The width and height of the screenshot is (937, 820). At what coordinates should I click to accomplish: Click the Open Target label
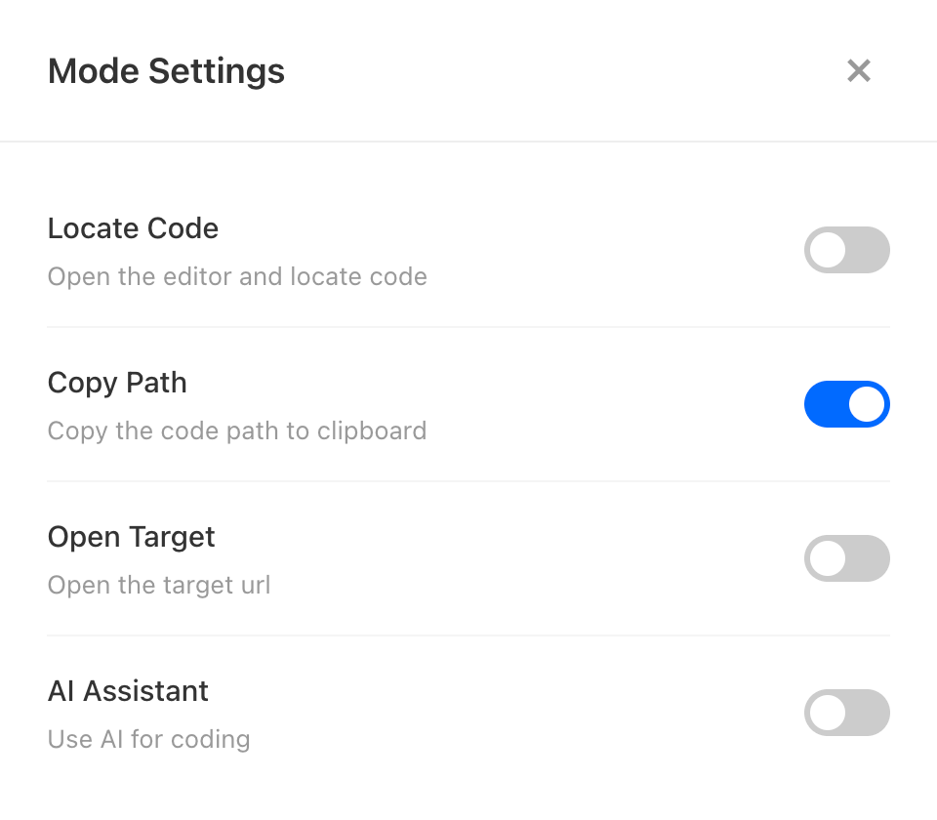(131, 537)
